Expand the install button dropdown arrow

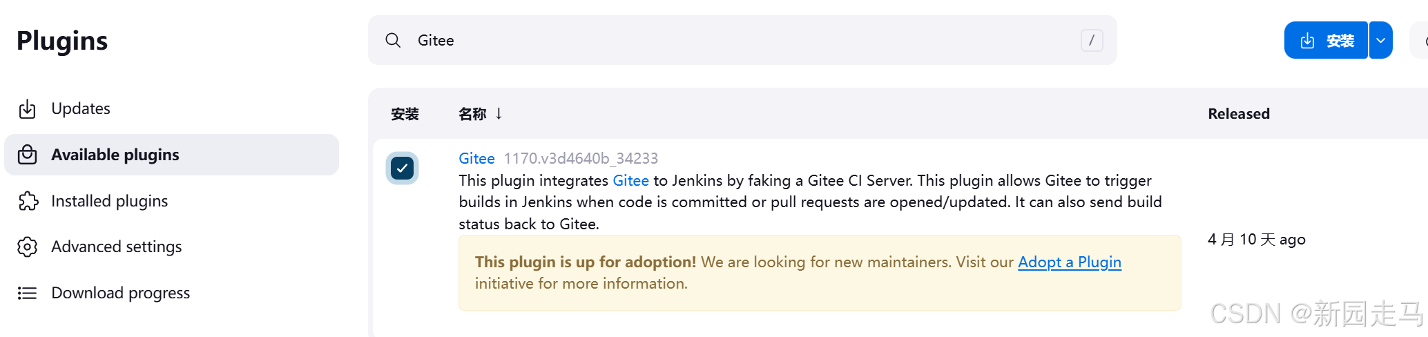(1380, 40)
